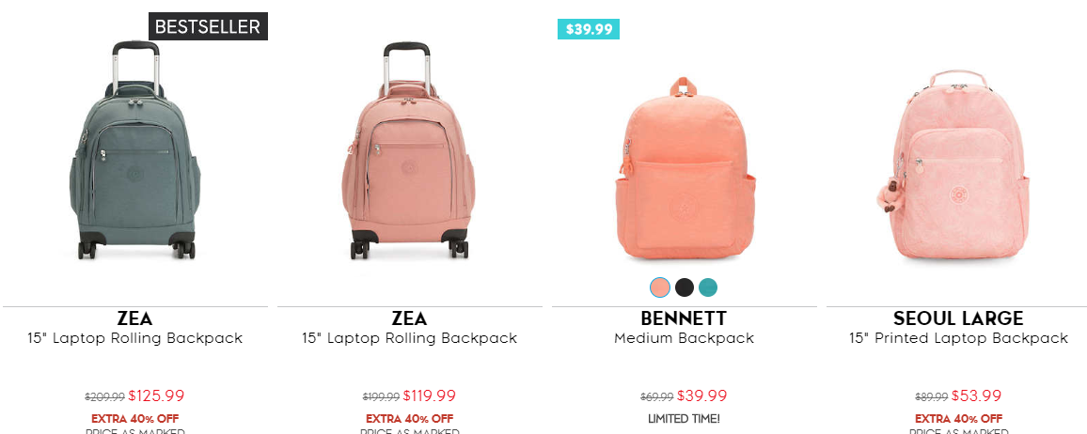1087x434 pixels.
Task: Click the $125.99 sale price
Action: click(x=156, y=396)
